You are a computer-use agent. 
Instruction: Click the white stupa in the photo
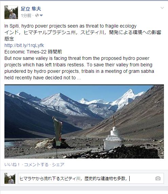(113, 138)
